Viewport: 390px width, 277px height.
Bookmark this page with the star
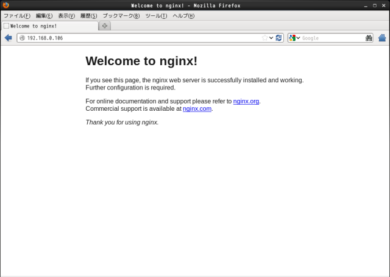[x=264, y=38]
